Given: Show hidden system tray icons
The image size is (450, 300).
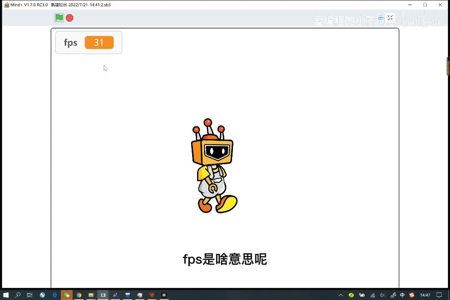Looking at the screenshot, I should (341, 295).
